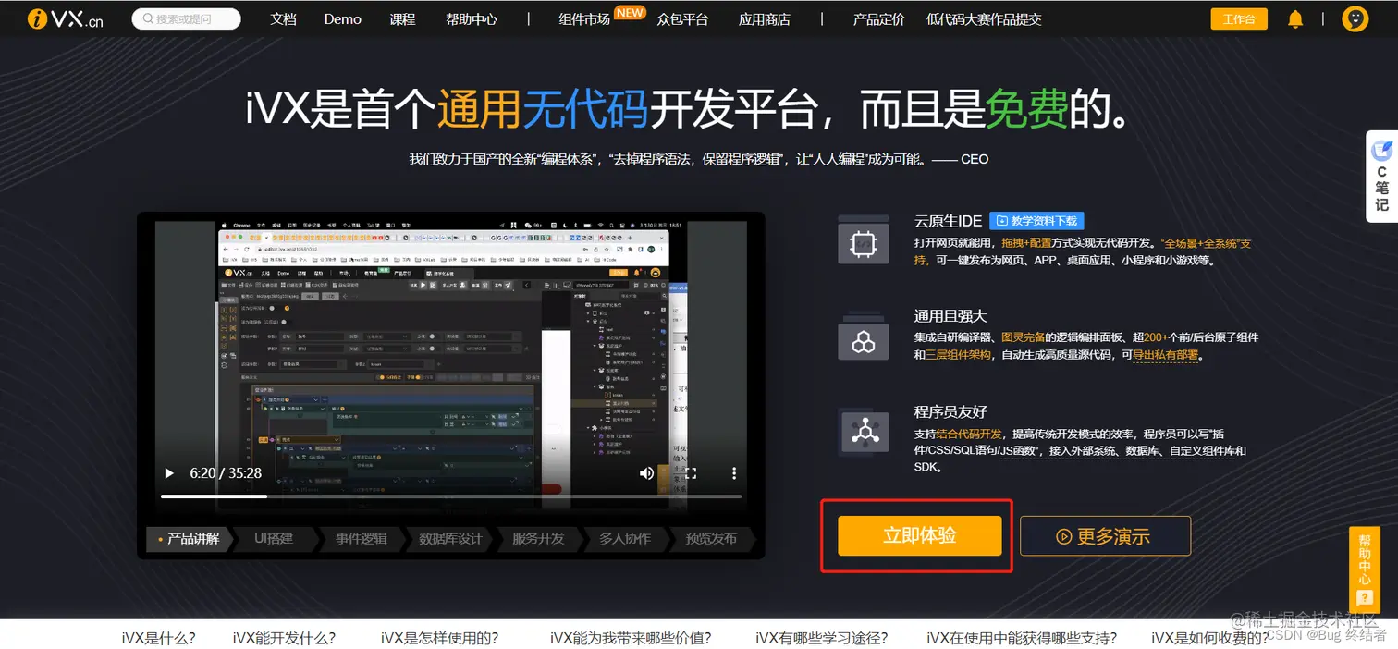The width and height of the screenshot is (1398, 649).
Task: Select the 服务开发 video tab
Action: 538,539
